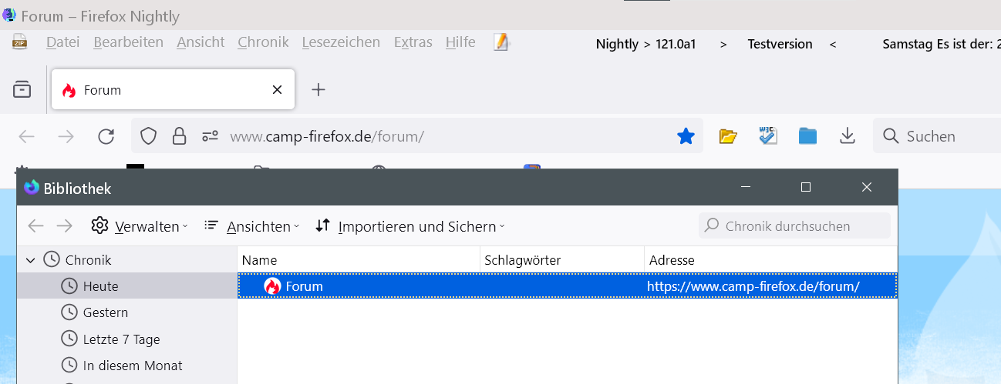Click the site security padlock icon

(179, 137)
